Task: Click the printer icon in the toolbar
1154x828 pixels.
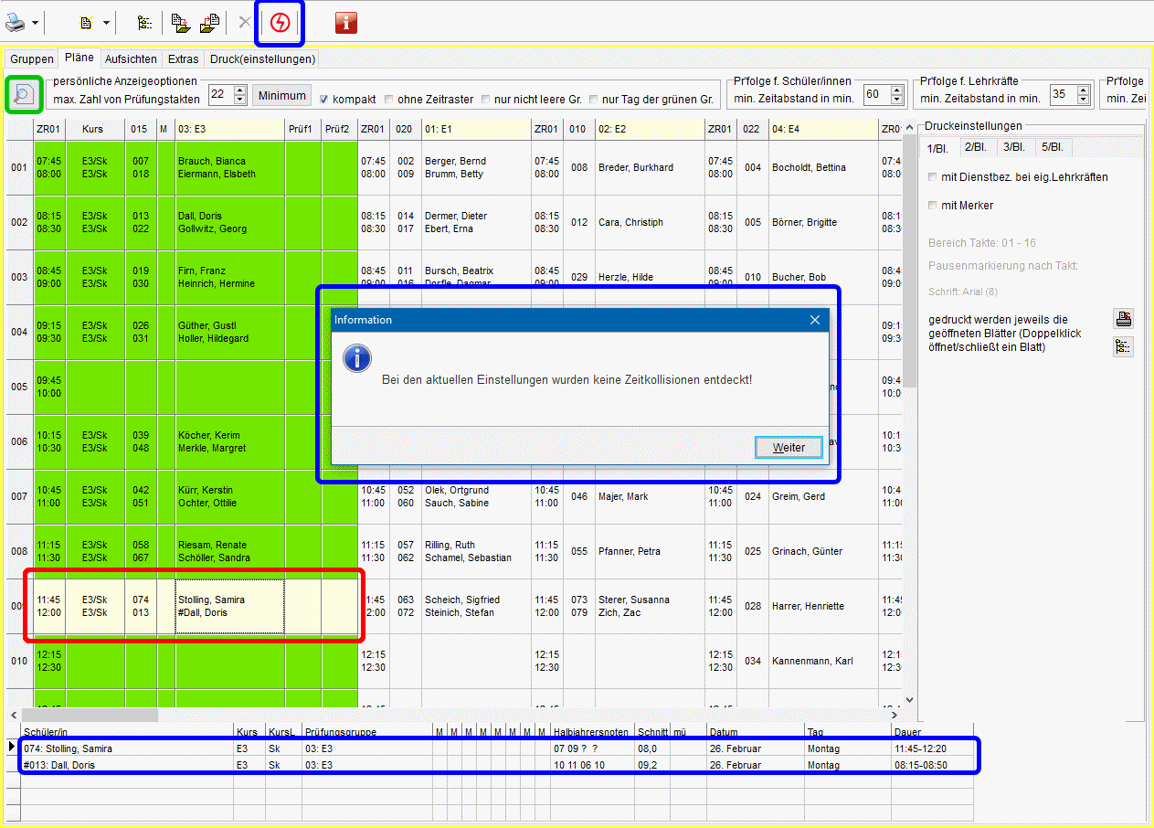Action: [16, 22]
